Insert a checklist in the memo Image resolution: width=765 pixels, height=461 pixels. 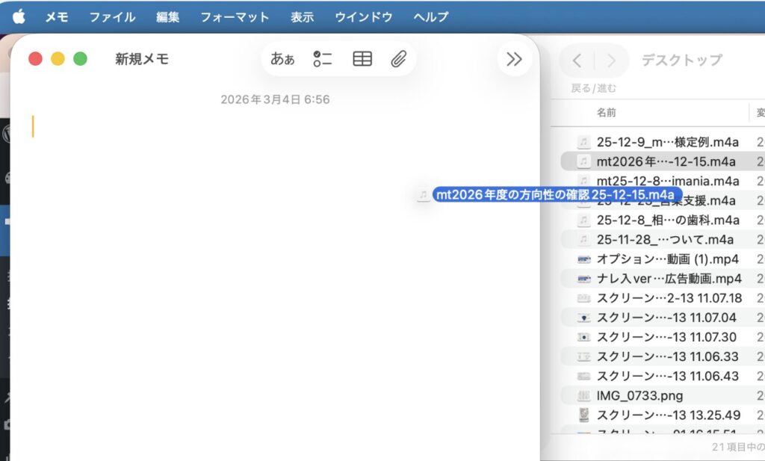point(323,59)
